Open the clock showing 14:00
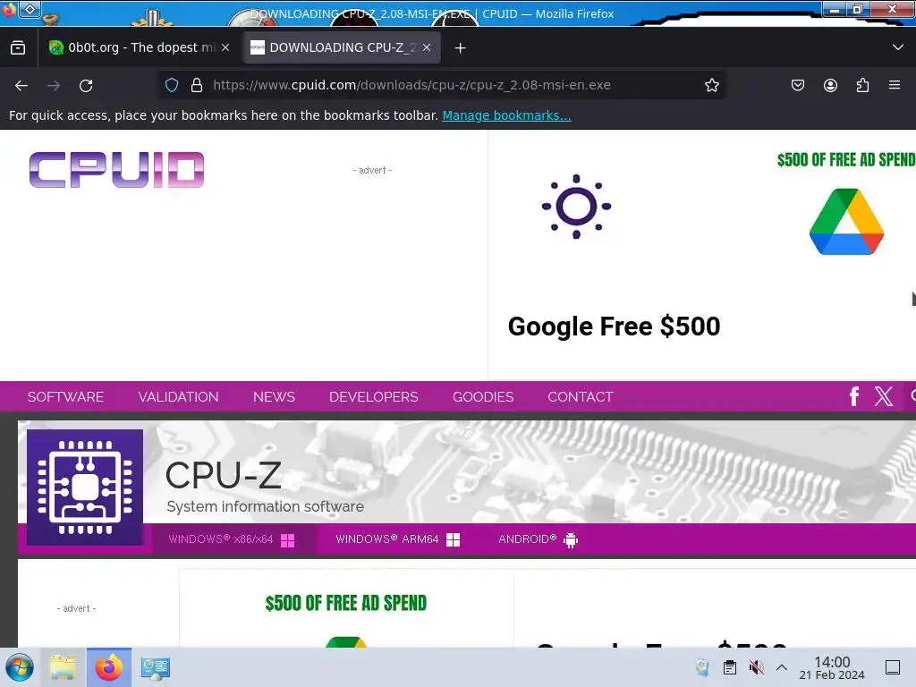 pyautogui.click(x=832, y=667)
